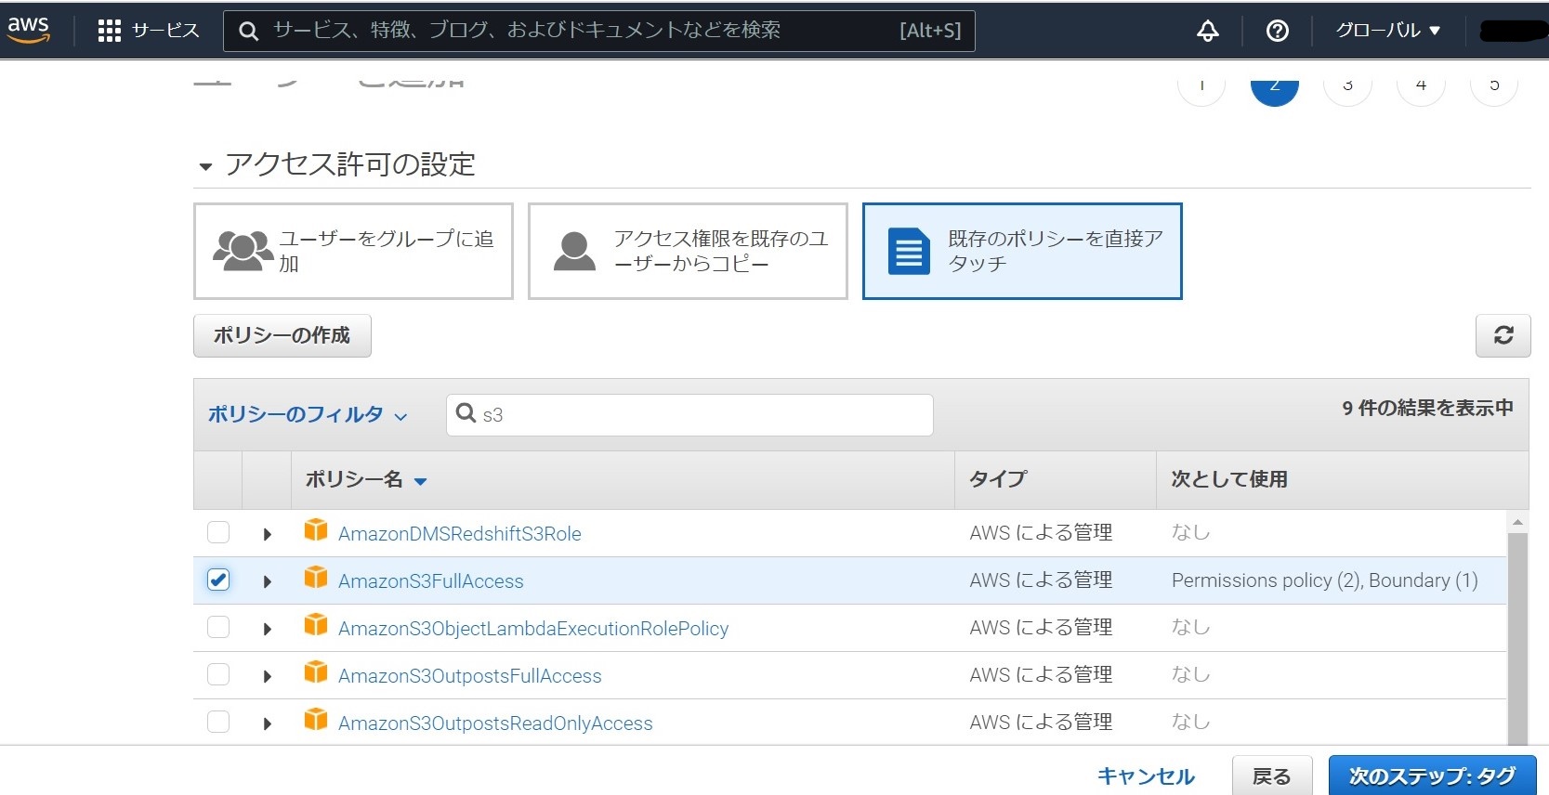Check the AmazonS3ObjectLambdaExecutionRolePolicy checkbox
This screenshot has width=1549, height=795.
point(218,627)
